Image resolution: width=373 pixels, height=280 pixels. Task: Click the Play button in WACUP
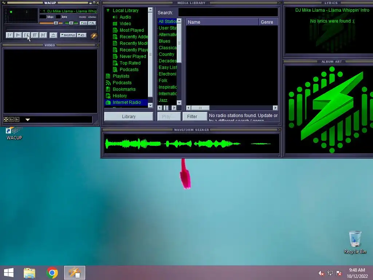click(x=18, y=35)
